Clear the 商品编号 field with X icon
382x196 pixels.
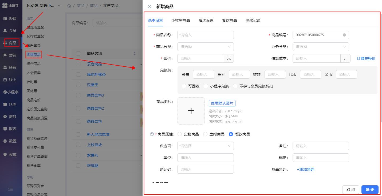click(x=344, y=35)
